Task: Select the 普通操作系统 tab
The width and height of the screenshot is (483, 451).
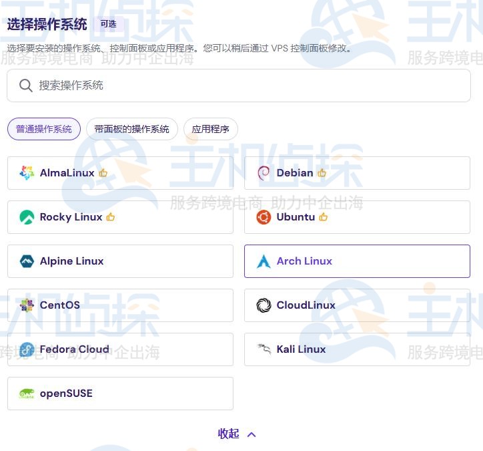Action: point(44,129)
